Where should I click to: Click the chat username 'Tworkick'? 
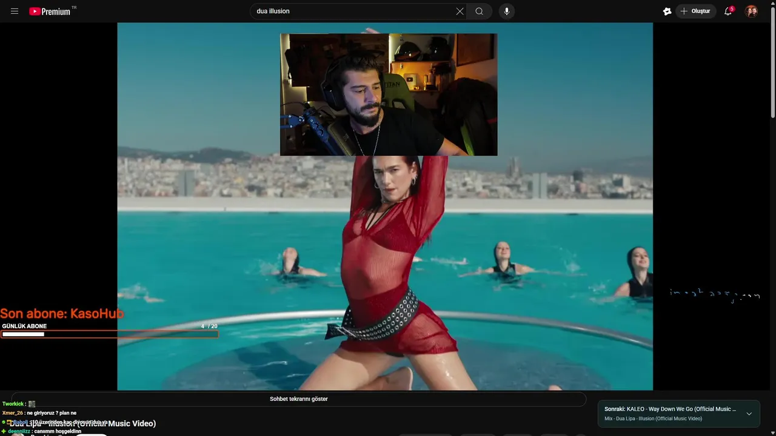[13, 404]
